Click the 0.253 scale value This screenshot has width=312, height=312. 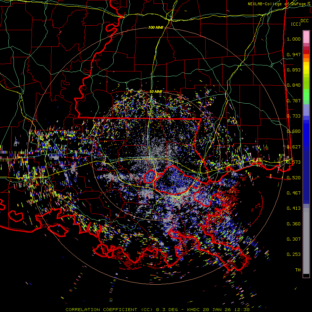(294, 254)
